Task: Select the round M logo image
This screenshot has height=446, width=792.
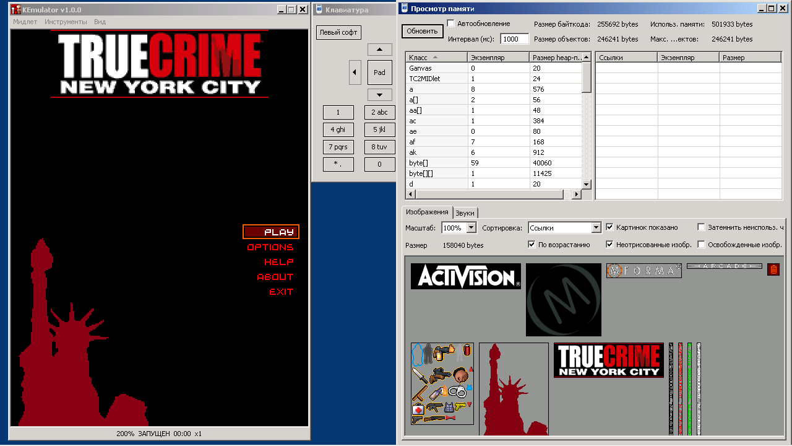Action: click(564, 300)
